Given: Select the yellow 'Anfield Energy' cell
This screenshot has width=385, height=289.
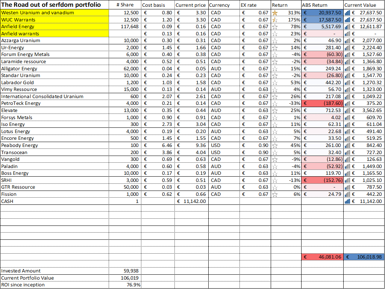Looking at the screenshot, I should point(55,27).
